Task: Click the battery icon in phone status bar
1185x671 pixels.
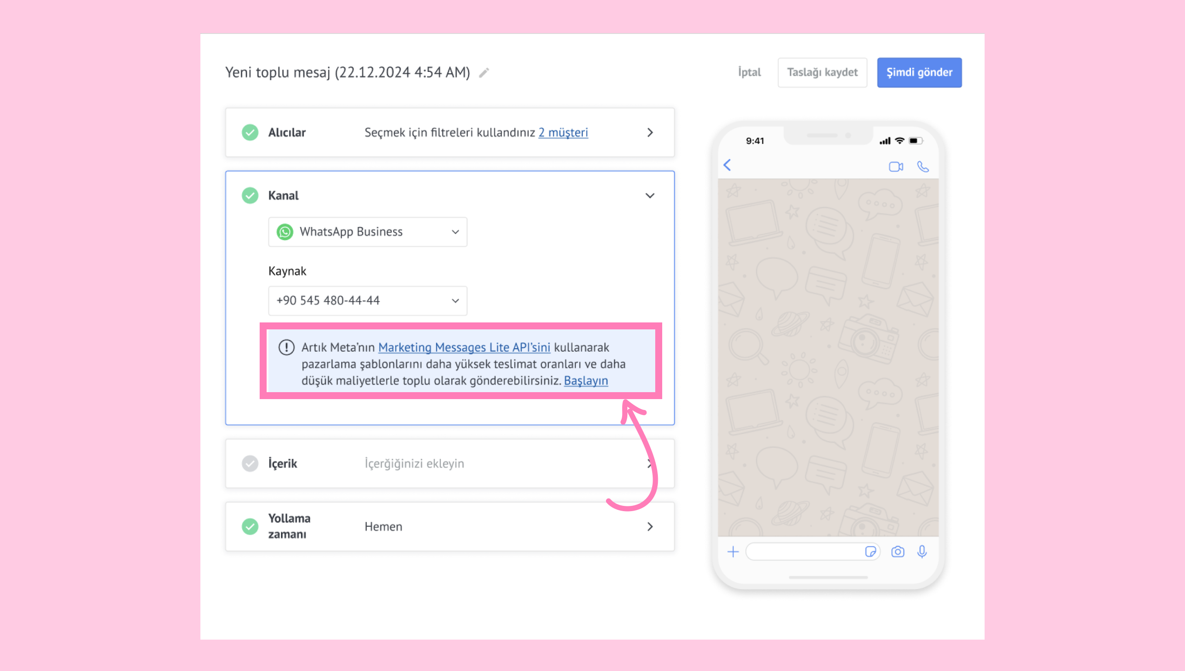Action: click(916, 141)
